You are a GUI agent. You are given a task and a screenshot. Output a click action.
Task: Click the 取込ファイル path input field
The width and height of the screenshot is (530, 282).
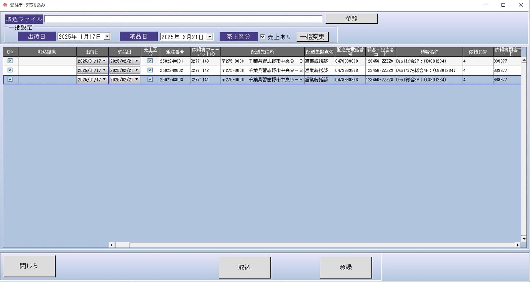point(183,19)
